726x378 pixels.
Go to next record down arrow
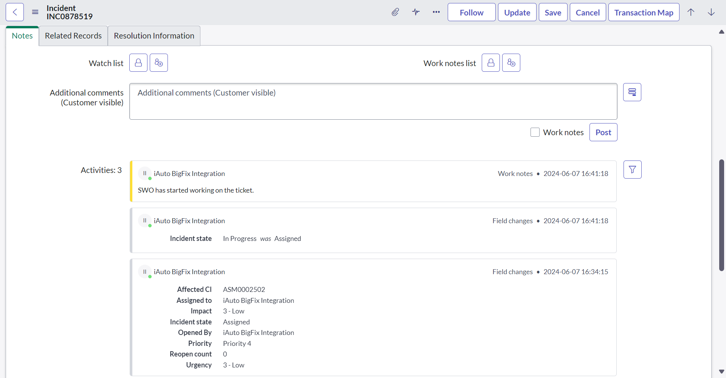click(711, 12)
